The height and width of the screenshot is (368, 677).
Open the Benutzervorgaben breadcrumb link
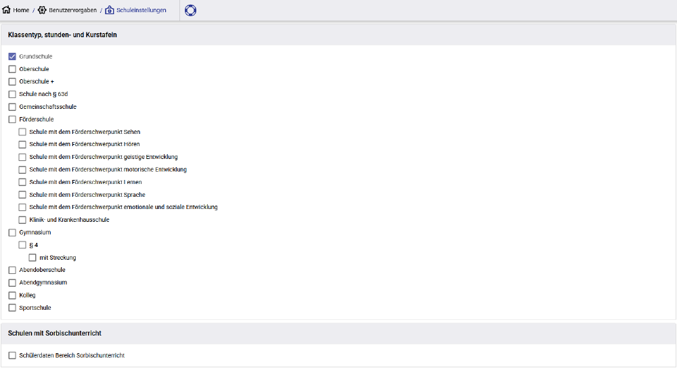point(72,10)
